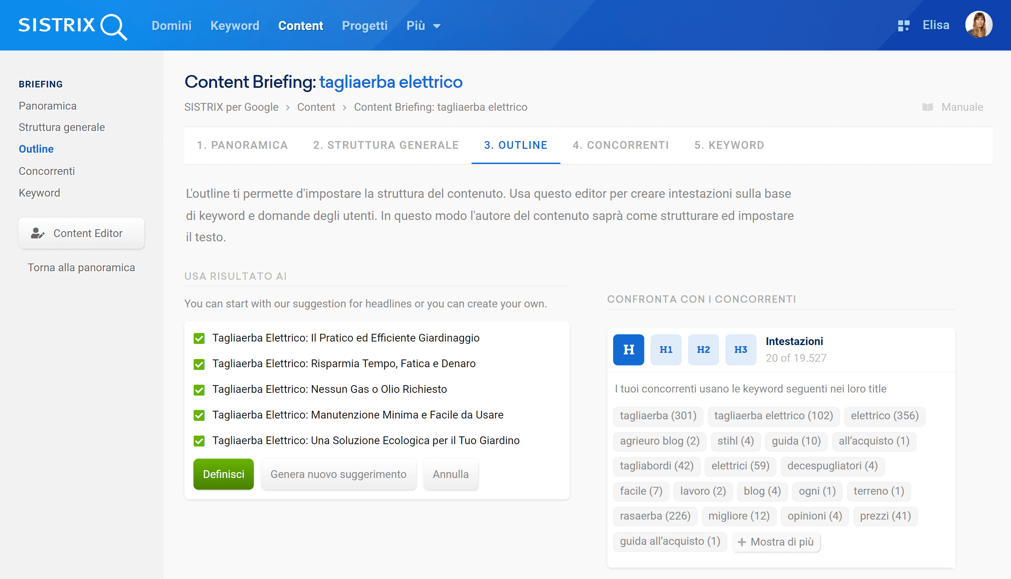Open Struttura generale in the sidebar
The image size is (1011, 579).
tap(62, 127)
